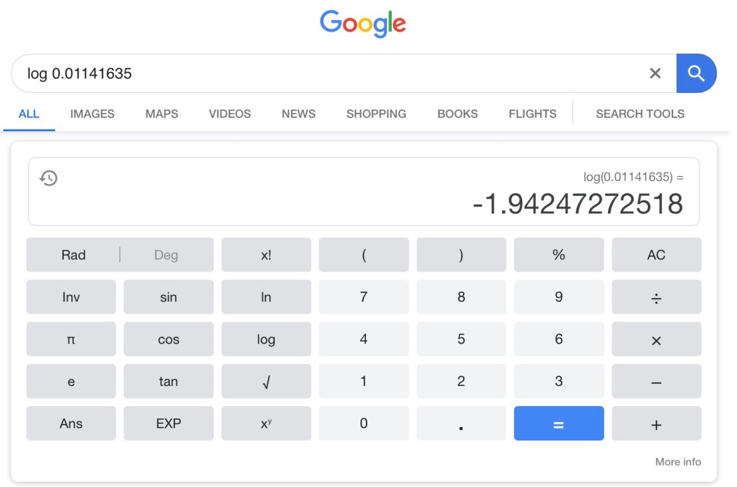Open calculator history clock icon
Image resolution: width=737 pixels, height=487 pixels.
tap(49, 178)
